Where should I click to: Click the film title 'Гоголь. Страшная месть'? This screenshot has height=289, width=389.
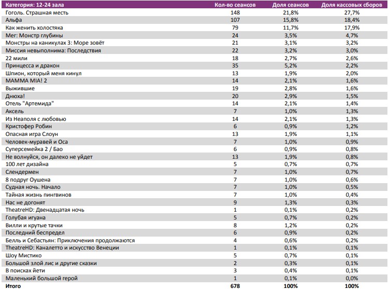click(x=37, y=12)
